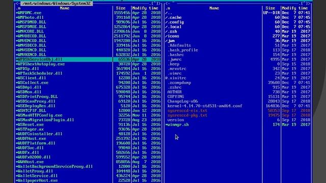
Task: Open the .cache directory
Action: pyautogui.click(x=238, y=17)
